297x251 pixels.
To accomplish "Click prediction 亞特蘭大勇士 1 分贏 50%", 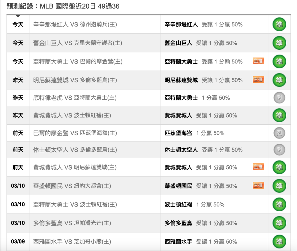I will (197, 98).
